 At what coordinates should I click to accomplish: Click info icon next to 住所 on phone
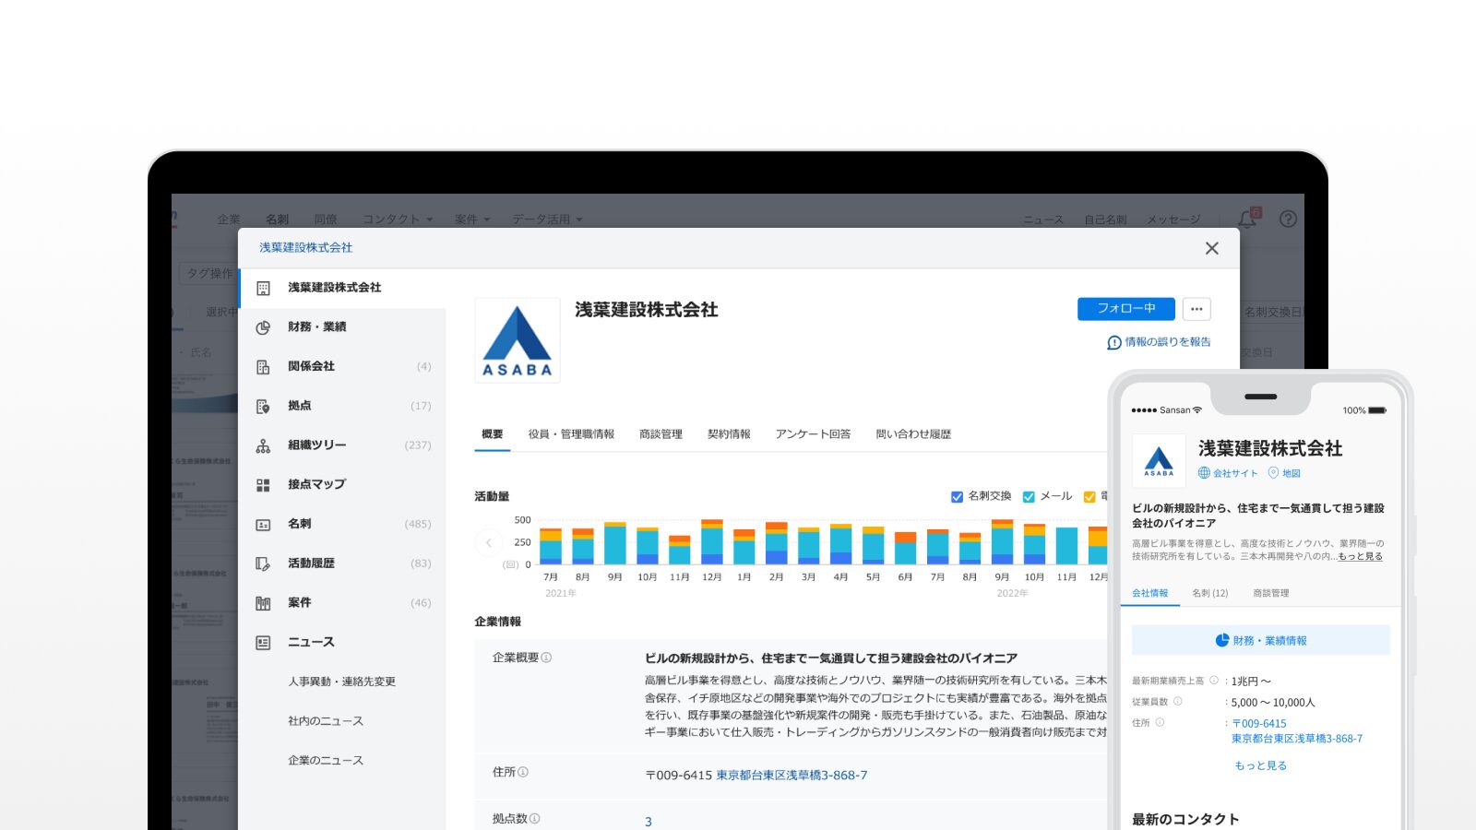click(1161, 723)
